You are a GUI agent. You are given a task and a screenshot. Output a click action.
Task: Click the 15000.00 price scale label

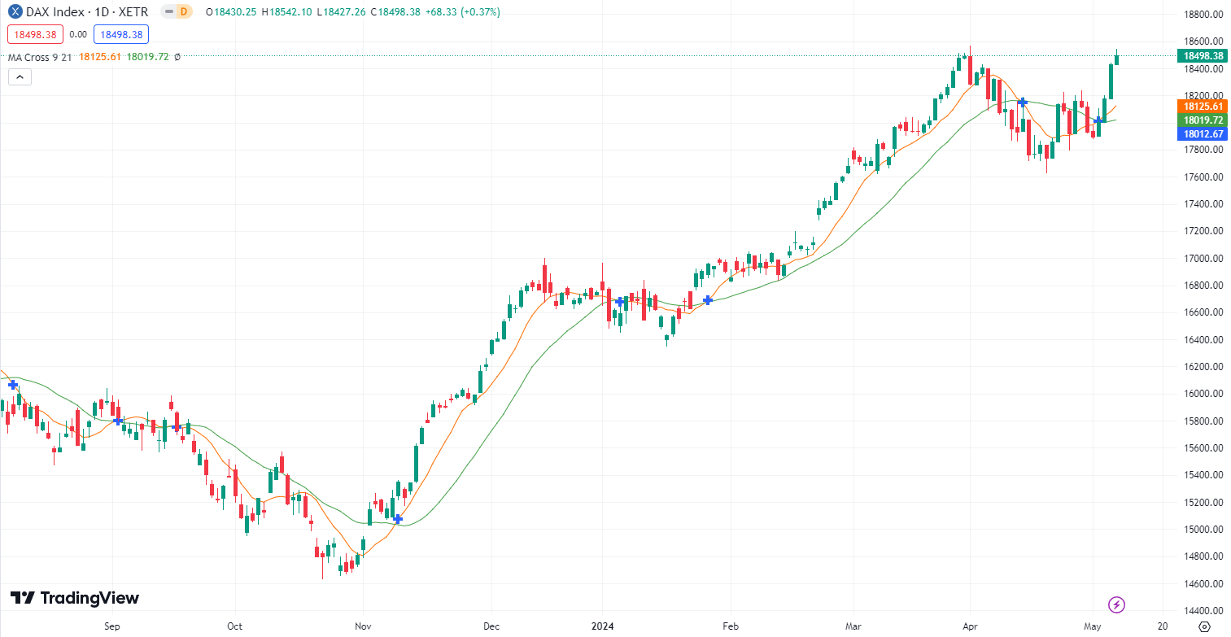click(1203, 530)
